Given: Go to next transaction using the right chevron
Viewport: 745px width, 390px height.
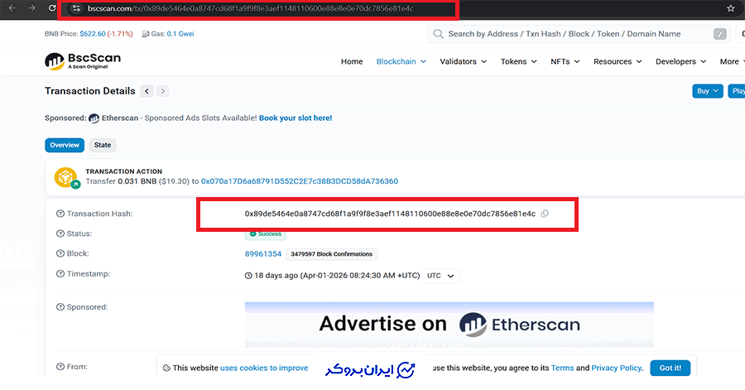Looking at the screenshot, I should (163, 91).
